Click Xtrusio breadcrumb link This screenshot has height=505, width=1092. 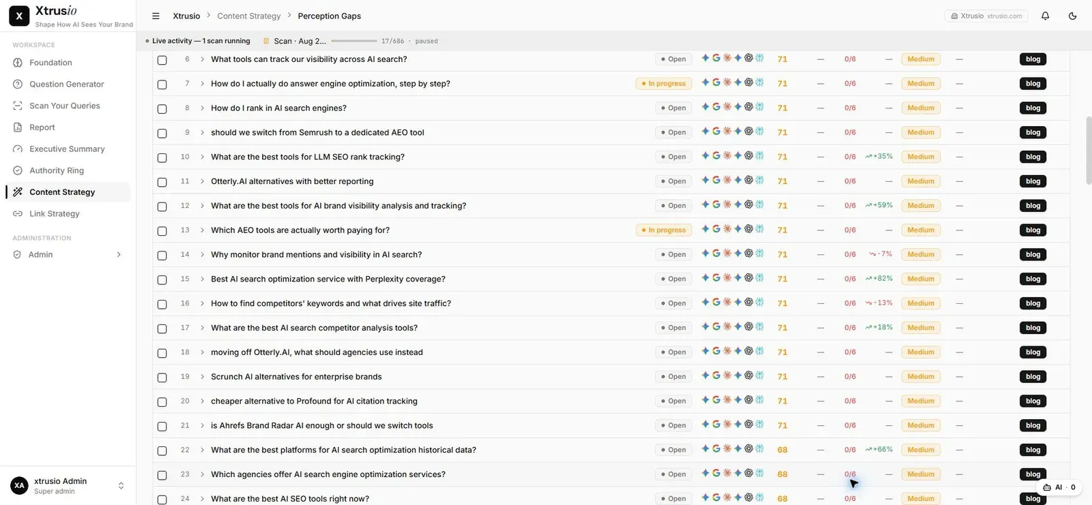pos(186,16)
